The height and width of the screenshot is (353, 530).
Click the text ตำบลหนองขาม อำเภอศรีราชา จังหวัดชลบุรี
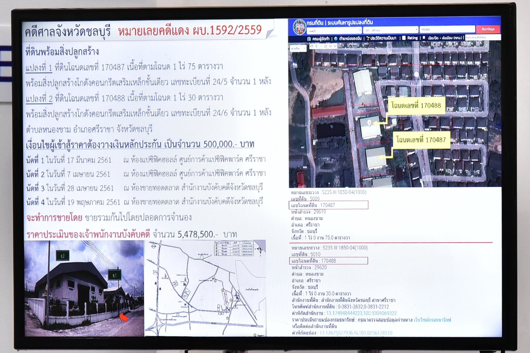coord(89,130)
